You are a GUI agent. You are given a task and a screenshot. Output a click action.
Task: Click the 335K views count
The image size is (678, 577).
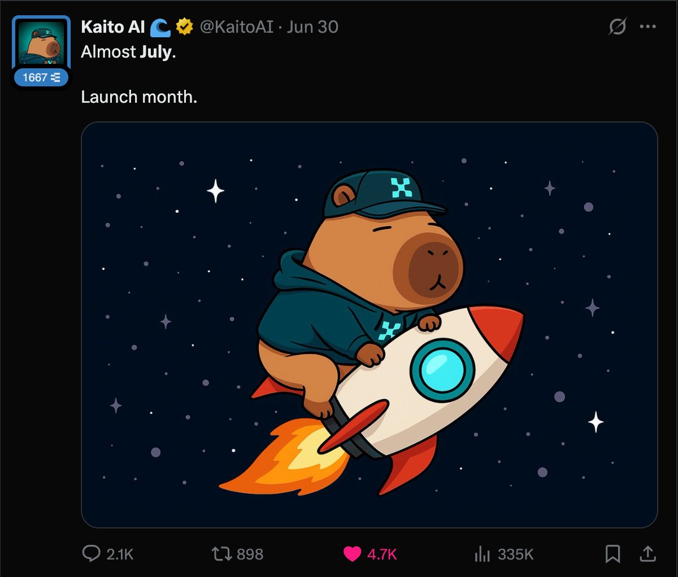pos(515,554)
